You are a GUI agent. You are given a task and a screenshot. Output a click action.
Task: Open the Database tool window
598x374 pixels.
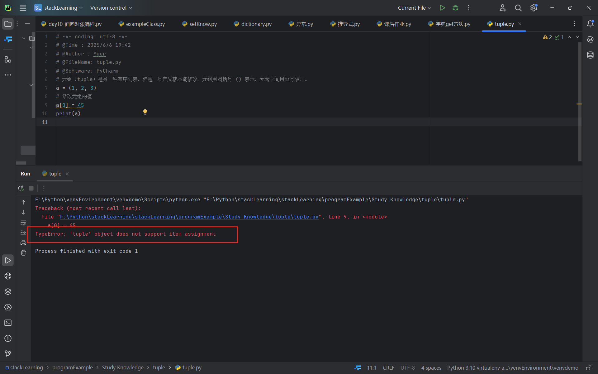click(590, 55)
